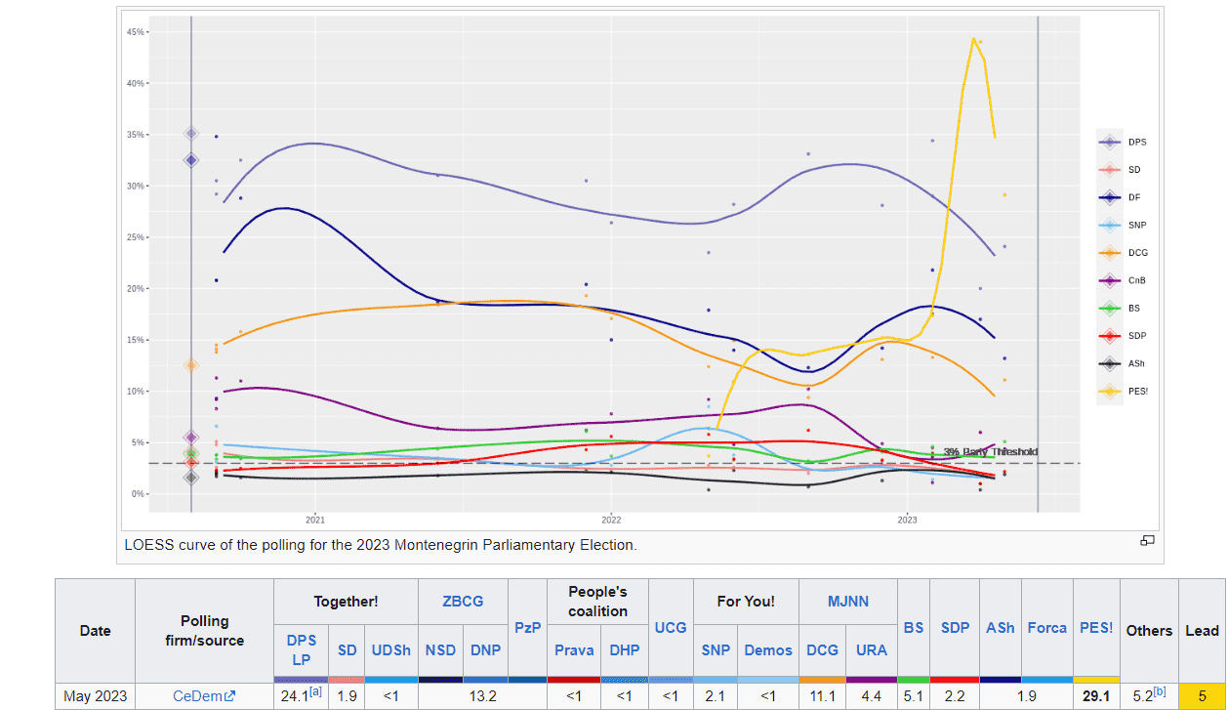Click the external link icon next to CeDem

tap(230, 697)
